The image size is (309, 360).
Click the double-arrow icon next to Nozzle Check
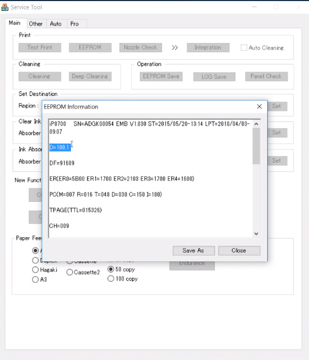pyautogui.click(x=175, y=47)
